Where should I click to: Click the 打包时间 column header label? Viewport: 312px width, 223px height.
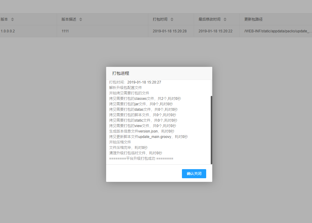[x=160, y=19]
